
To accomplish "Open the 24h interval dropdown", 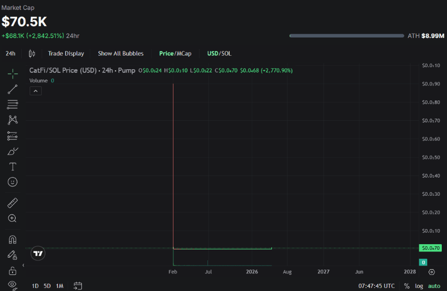I will coord(10,54).
